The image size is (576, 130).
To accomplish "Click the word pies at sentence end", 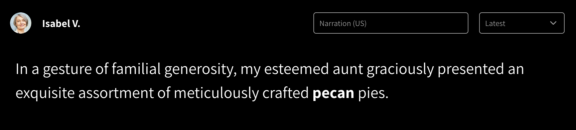I will point(373,93).
